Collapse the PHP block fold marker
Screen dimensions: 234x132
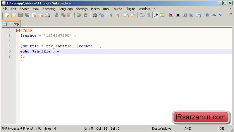point(18,31)
